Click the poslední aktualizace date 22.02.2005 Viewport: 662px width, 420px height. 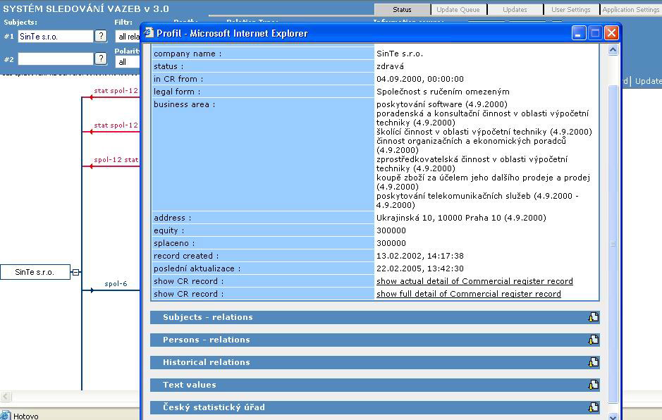click(420, 268)
